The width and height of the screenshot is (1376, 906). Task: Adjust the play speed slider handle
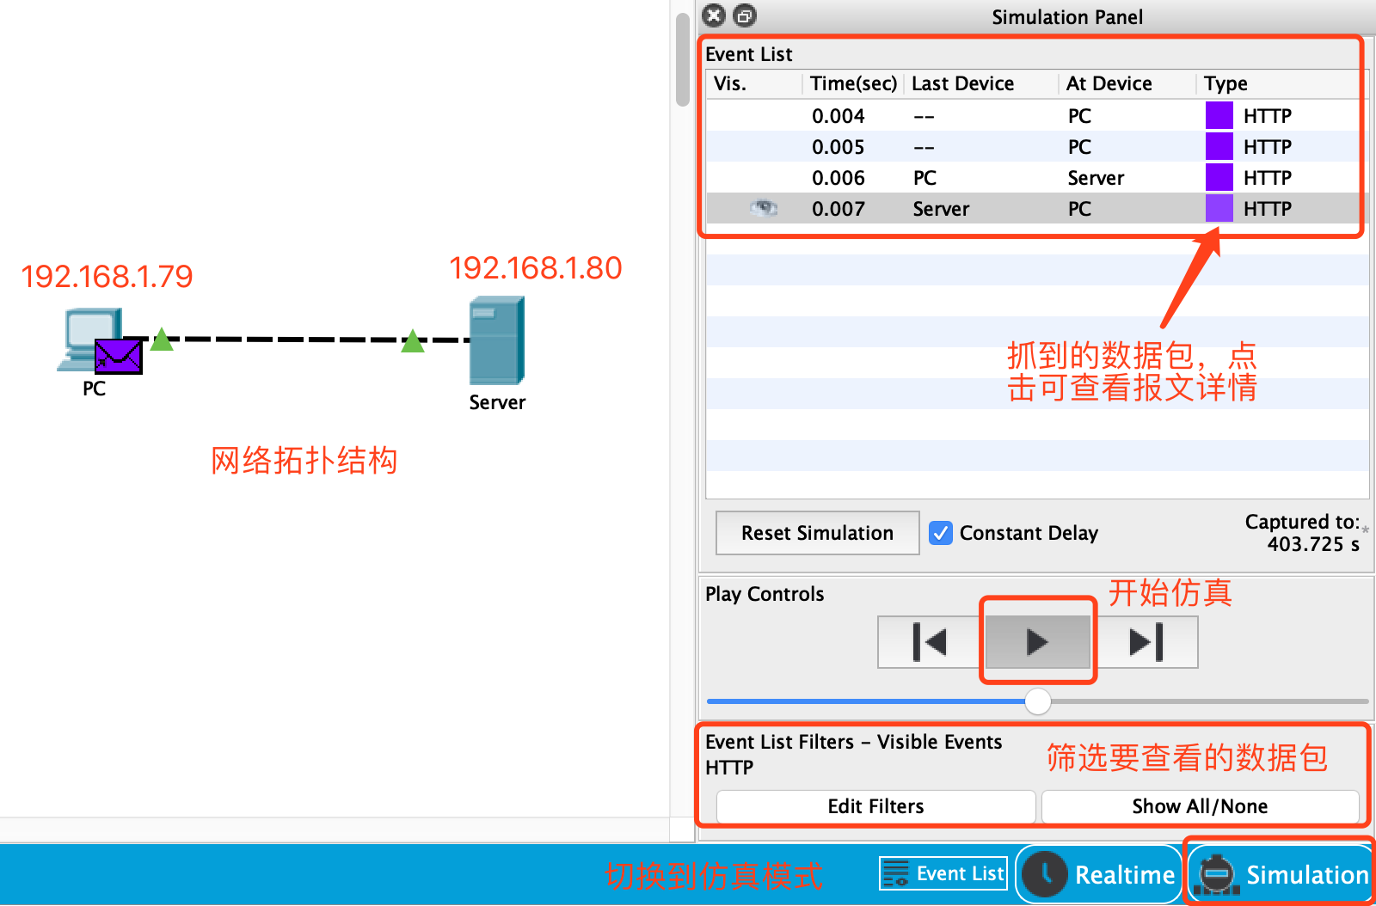1038,701
